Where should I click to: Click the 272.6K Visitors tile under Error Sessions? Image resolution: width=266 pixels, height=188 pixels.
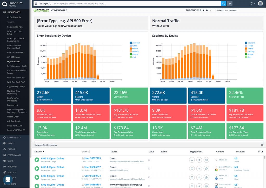[x=53, y=96]
